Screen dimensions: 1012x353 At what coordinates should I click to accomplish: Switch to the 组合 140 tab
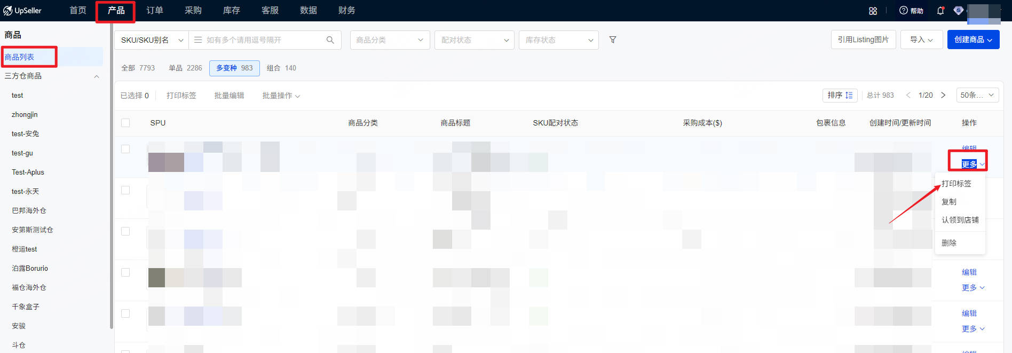[281, 68]
